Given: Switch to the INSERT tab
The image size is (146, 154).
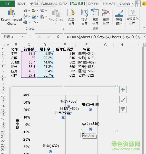Looking at the screenshot, I should [x=33, y=4].
